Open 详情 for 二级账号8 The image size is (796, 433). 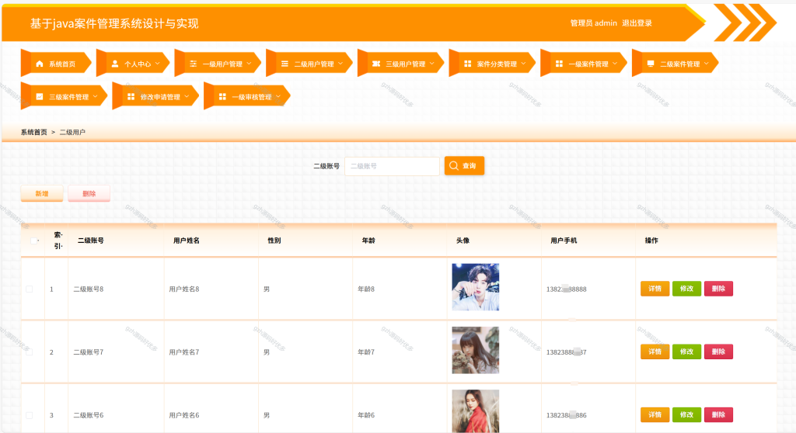(x=655, y=289)
